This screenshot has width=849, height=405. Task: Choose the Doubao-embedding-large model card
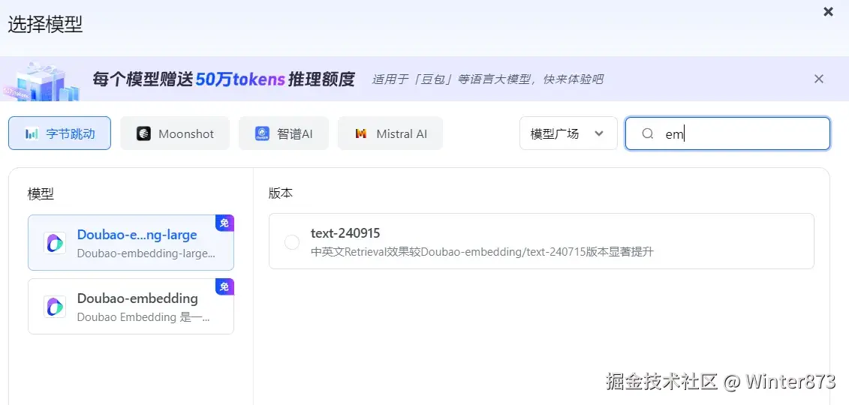(131, 243)
